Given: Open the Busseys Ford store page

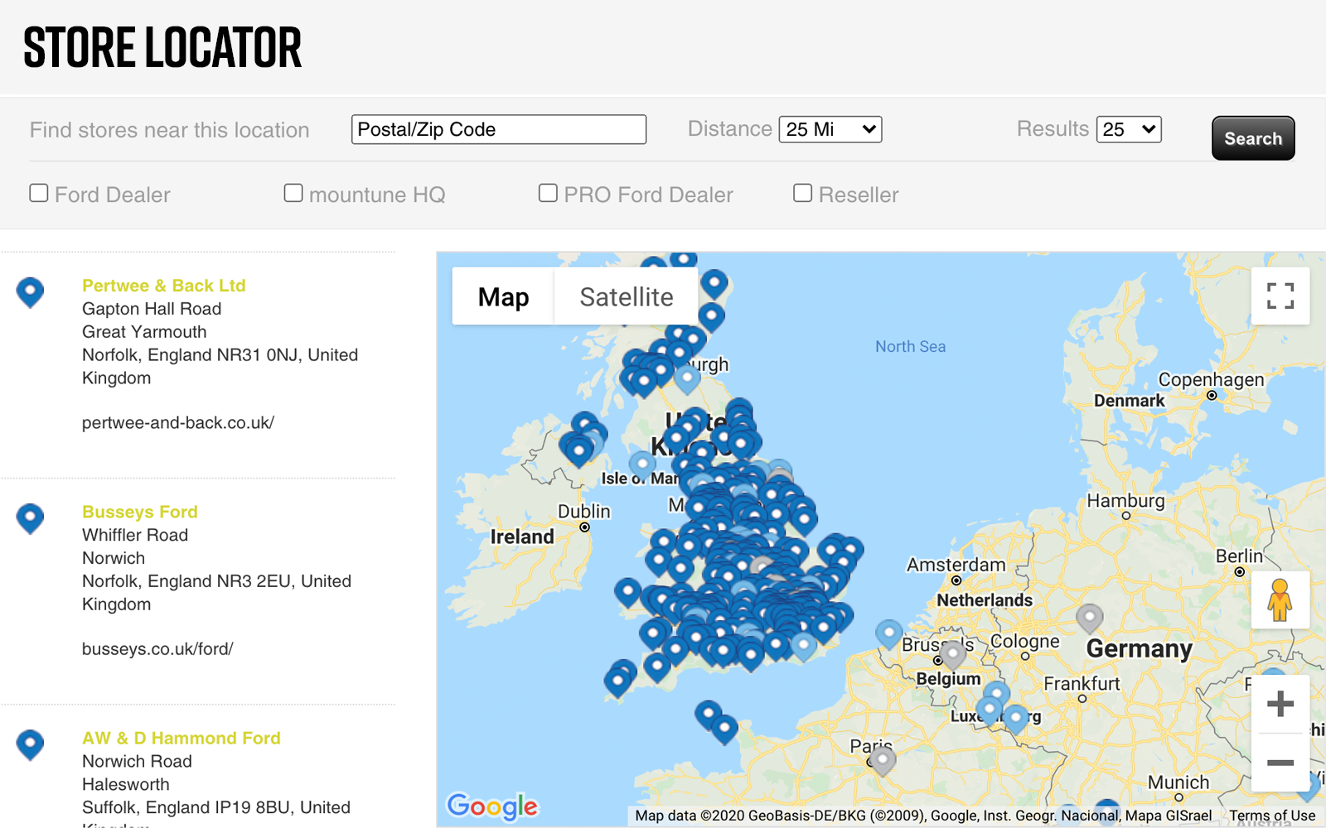Looking at the screenshot, I should [x=139, y=512].
